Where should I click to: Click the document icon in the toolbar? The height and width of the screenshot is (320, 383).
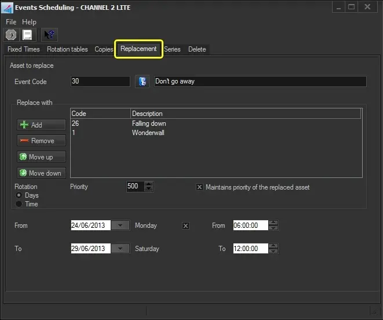pyautogui.click(x=27, y=35)
